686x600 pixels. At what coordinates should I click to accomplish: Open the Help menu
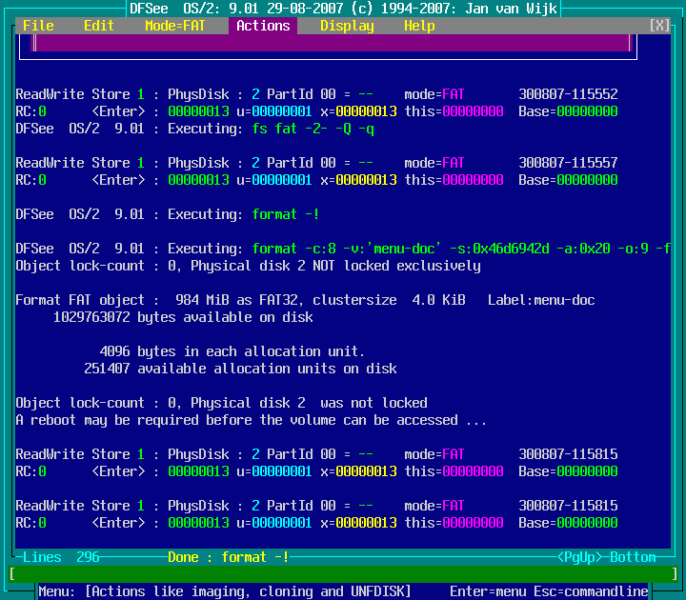click(419, 26)
